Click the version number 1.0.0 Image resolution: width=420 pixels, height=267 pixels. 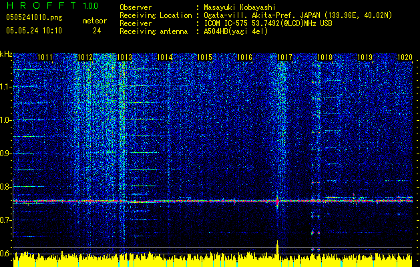(91, 5)
